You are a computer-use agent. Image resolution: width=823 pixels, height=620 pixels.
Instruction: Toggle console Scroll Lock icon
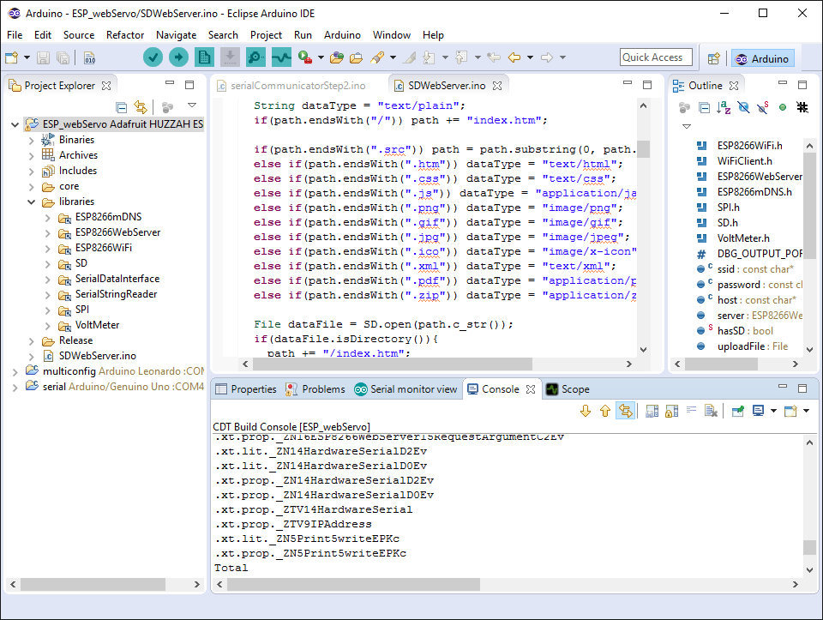(671, 411)
